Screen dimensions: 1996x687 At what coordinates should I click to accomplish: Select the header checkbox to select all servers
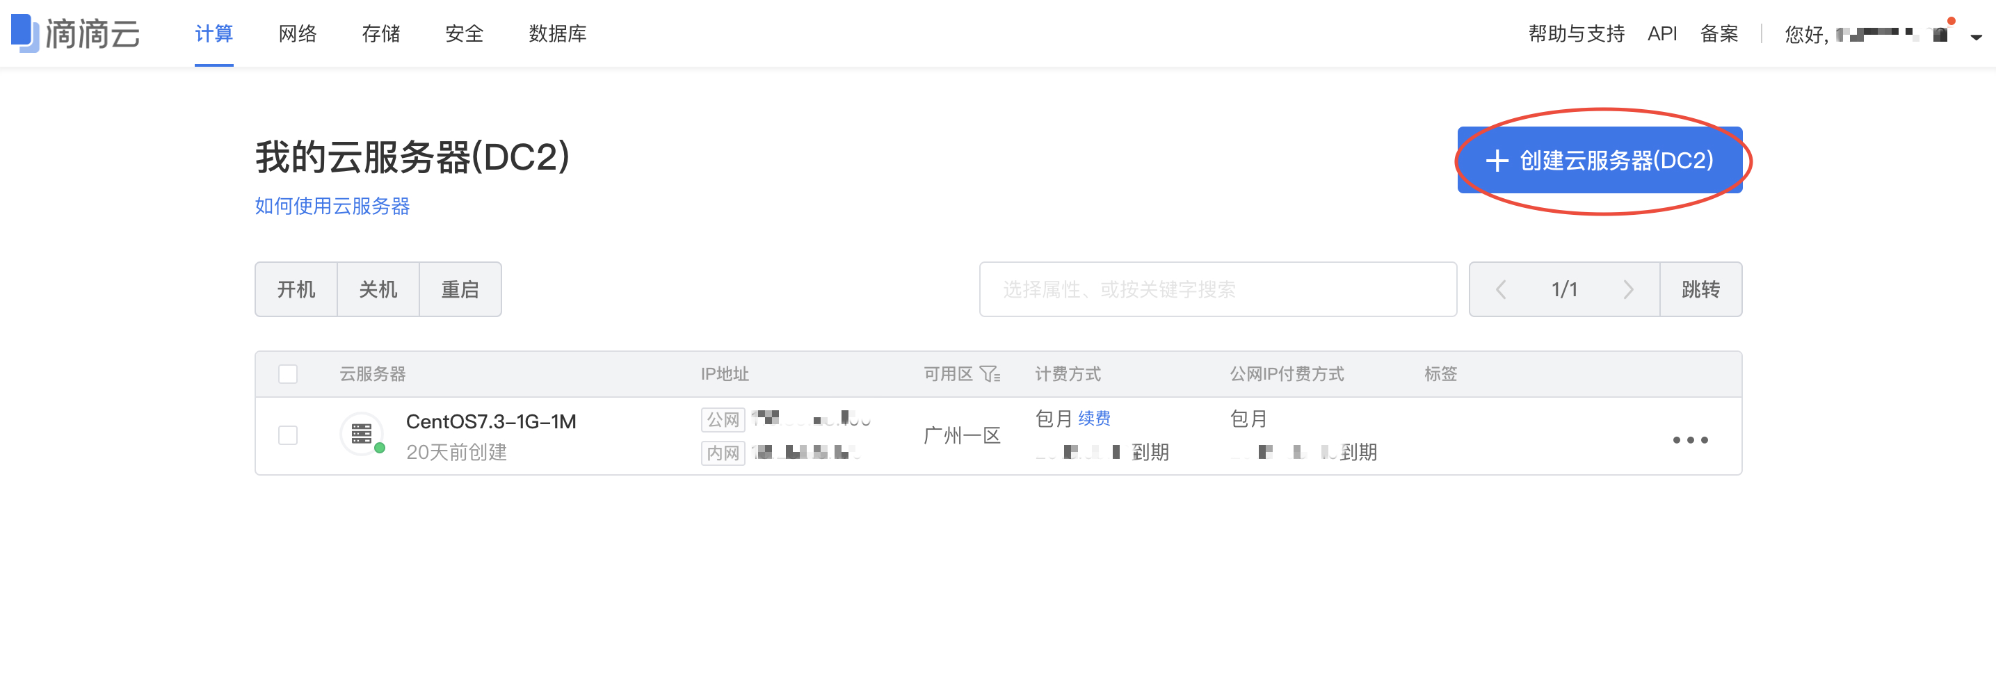point(287,374)
